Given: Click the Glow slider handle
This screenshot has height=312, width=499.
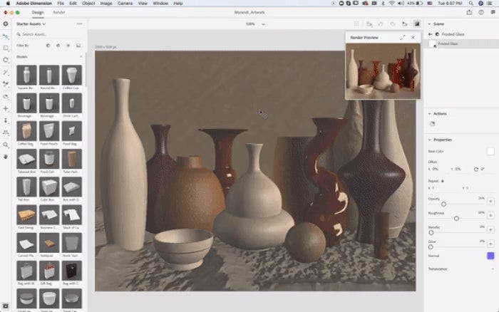Looking at the screenshot, I should pyautogui.click(x=431, y=246).
